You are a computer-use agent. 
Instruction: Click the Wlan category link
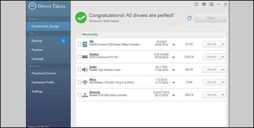point(93,79)
